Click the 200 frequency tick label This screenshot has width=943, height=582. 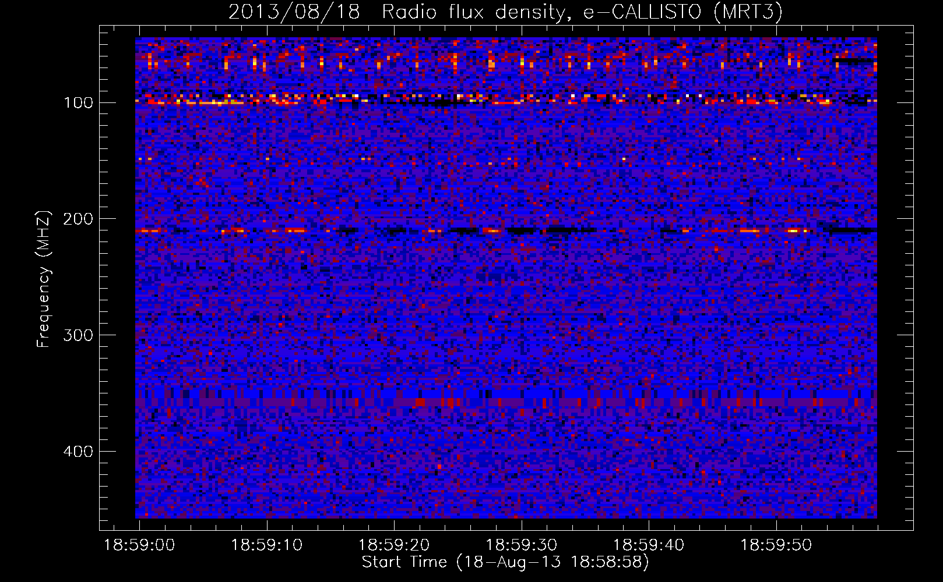(x=78, y=219)
